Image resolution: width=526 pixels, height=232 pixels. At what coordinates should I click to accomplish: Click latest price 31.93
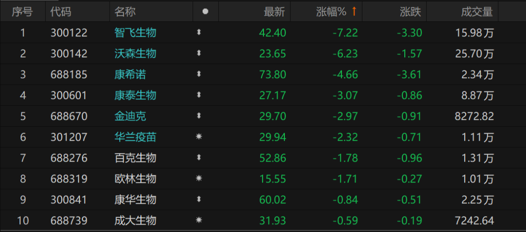tap(273, 221)
